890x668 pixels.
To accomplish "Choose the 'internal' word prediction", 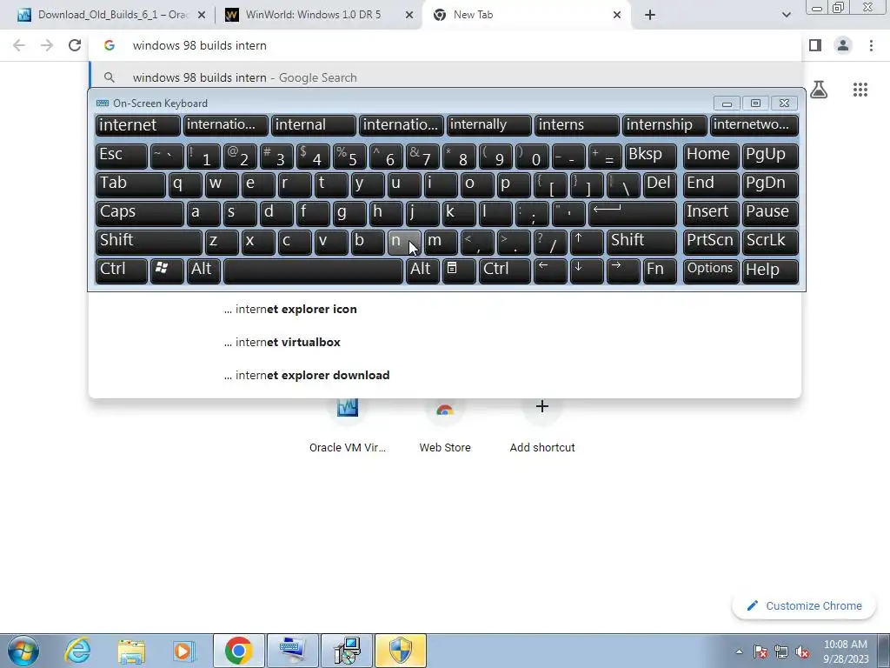I will pyautogui.click(x=313, y=125).
